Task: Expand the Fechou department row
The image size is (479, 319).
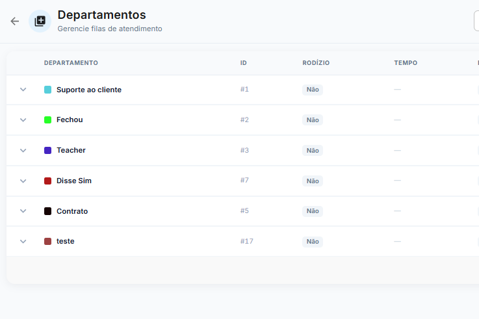Action: coord(23,120)
